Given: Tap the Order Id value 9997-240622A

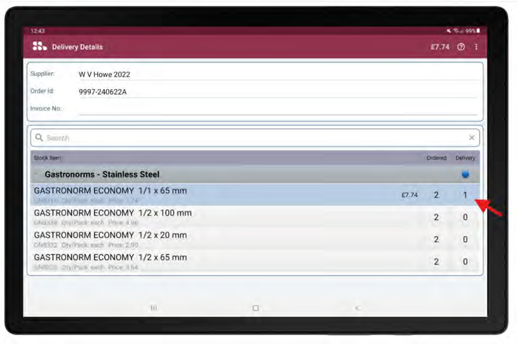Looking at the screenshot, I should [102, 92].
